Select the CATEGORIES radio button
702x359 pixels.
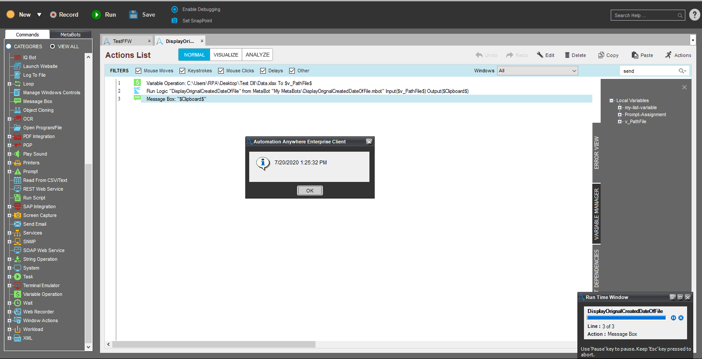8,46
